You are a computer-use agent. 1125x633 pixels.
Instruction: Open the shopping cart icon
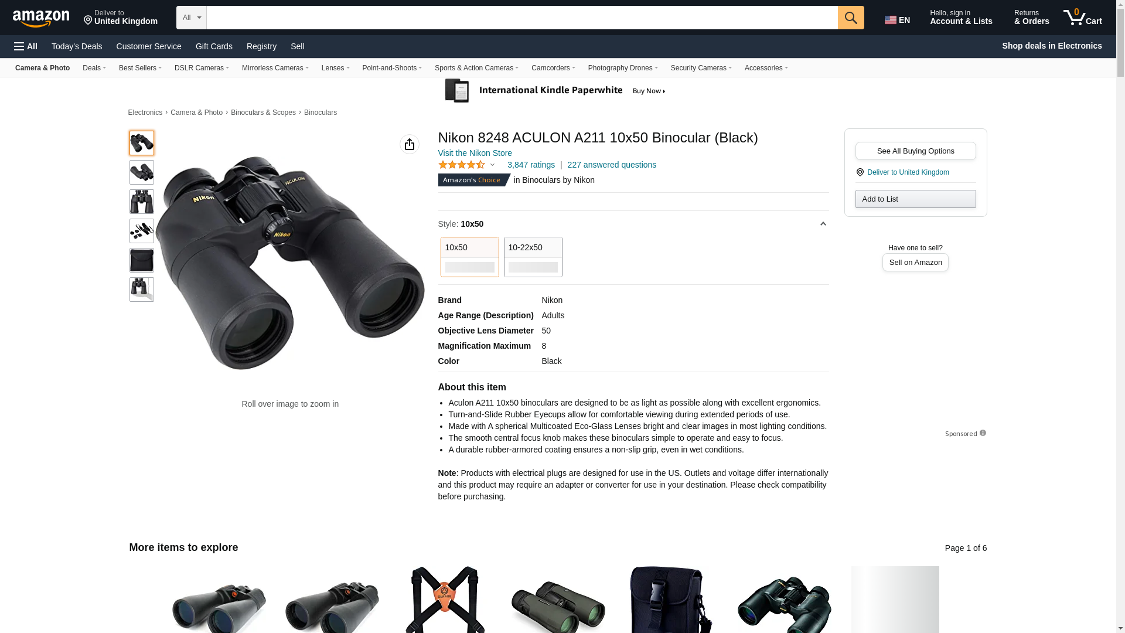point(1083,17)
